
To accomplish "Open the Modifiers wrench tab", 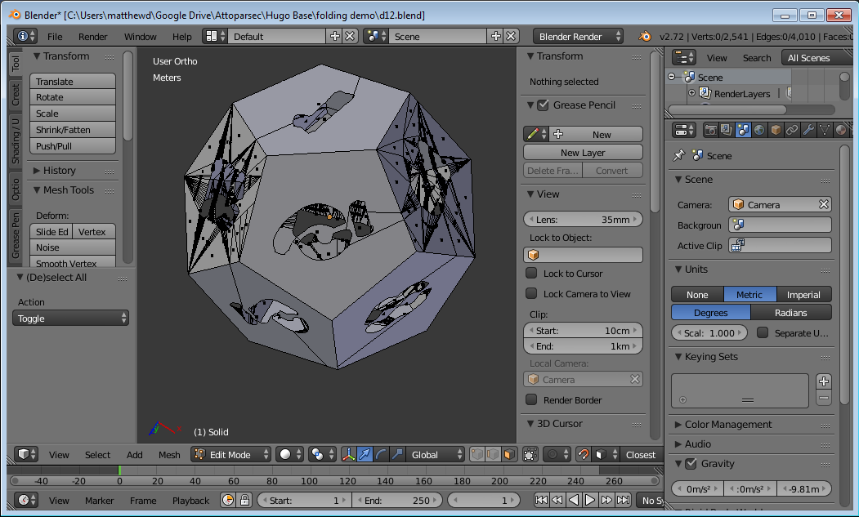I will pos(807,130).
